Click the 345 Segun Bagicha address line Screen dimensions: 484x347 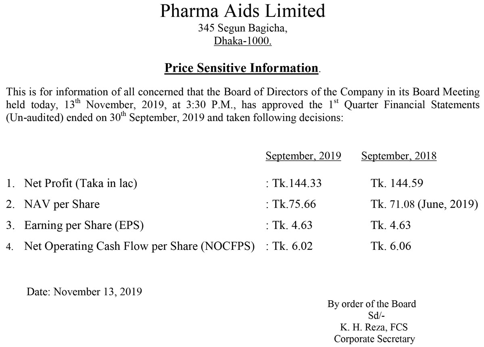coord(242,28)
